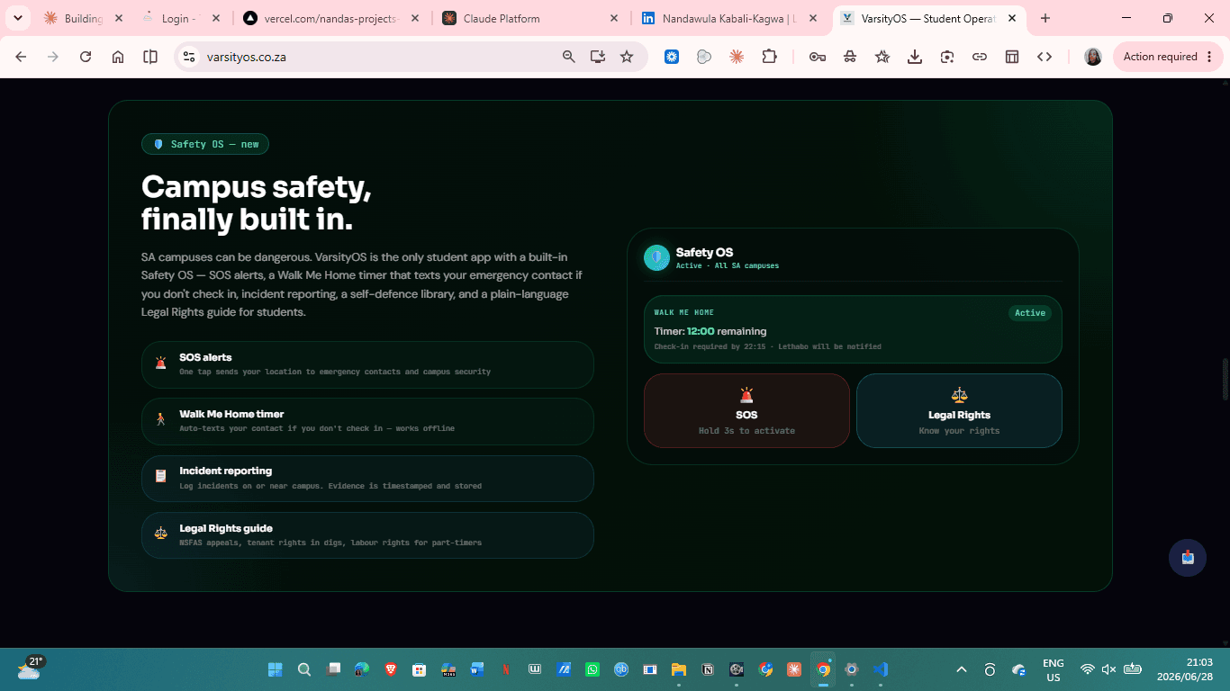Go back to the previous page
Image resolution: width=1230 pixels, height=691 pixels.
click(x=21, y=57)
